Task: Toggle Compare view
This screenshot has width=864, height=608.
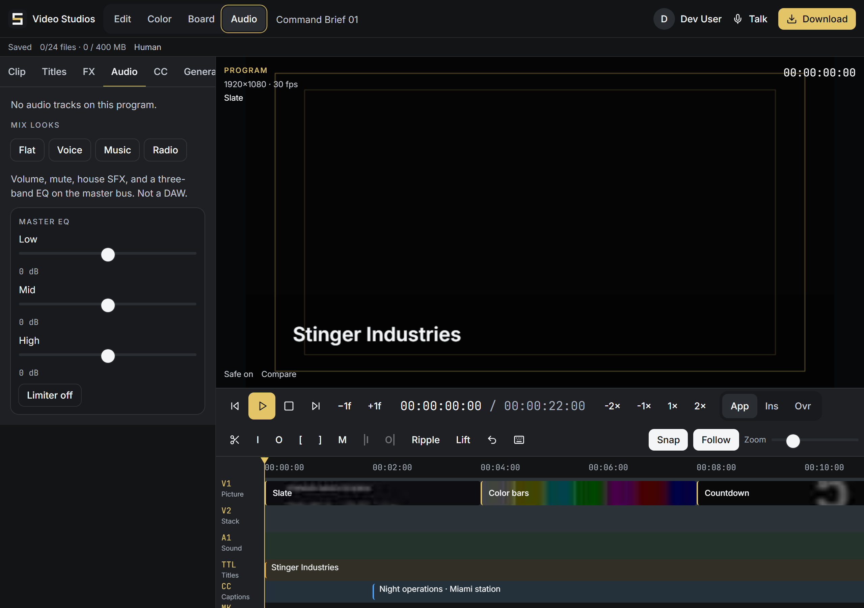Action: click(279, 374)
